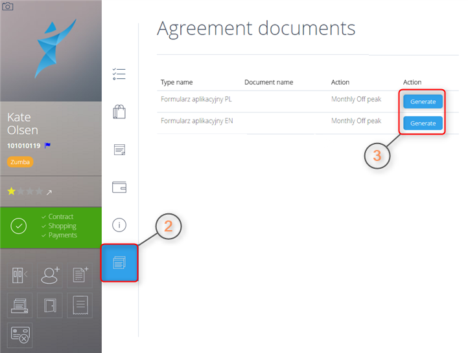Expand rating details via the arrow

pos(49,192)
